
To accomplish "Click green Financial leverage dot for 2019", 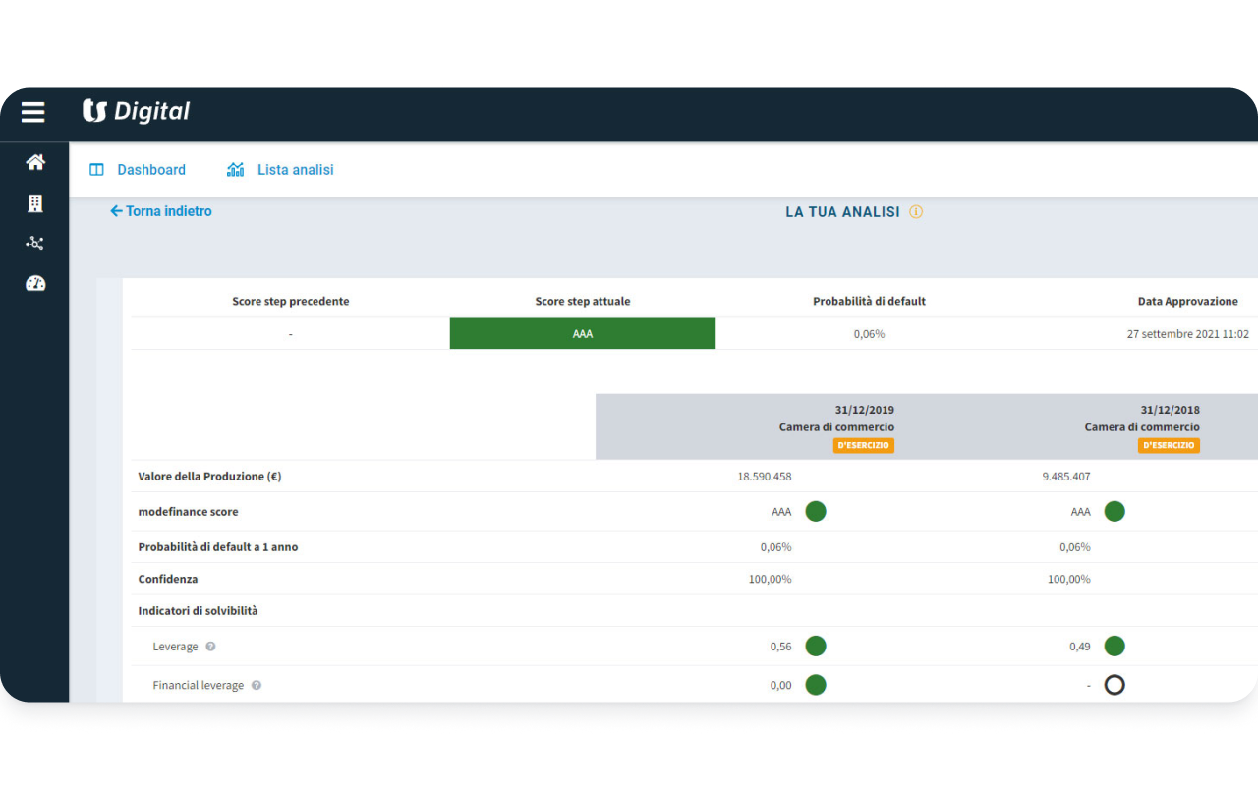I will (x=816, y=685).
